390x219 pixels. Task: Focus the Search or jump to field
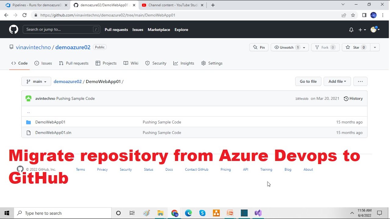pyautogui.click(x=62, y=30)
